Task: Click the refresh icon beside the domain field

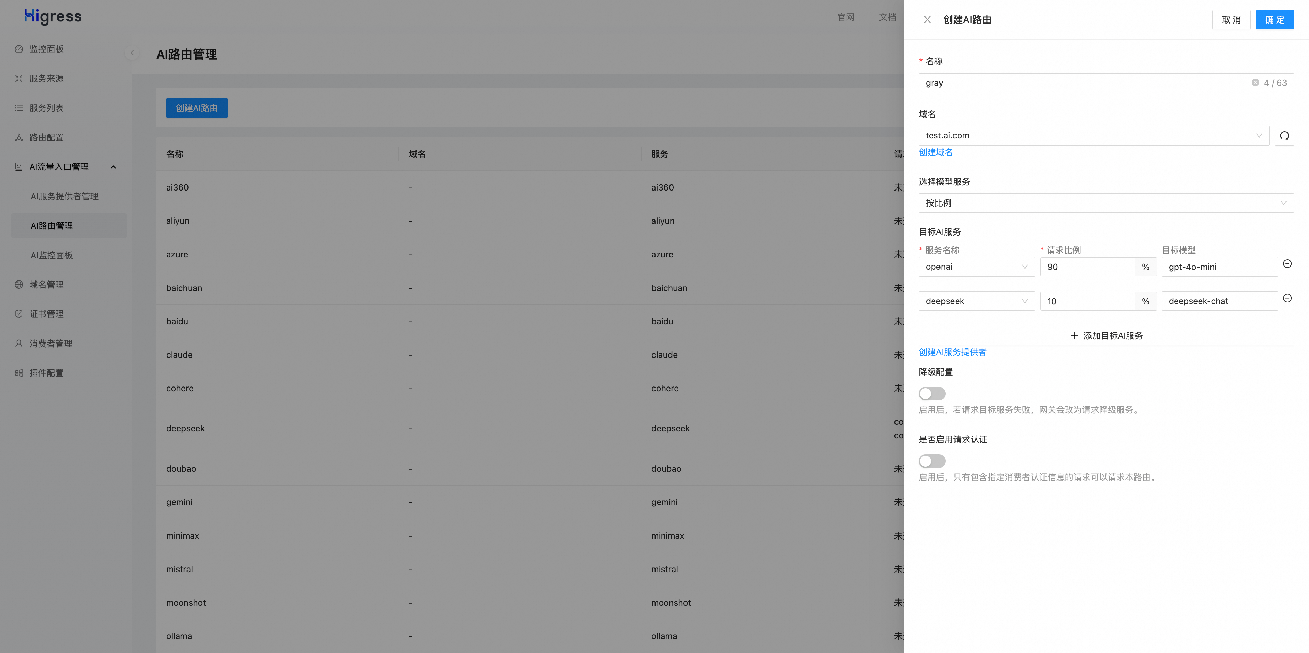Action: (1283, 136)
